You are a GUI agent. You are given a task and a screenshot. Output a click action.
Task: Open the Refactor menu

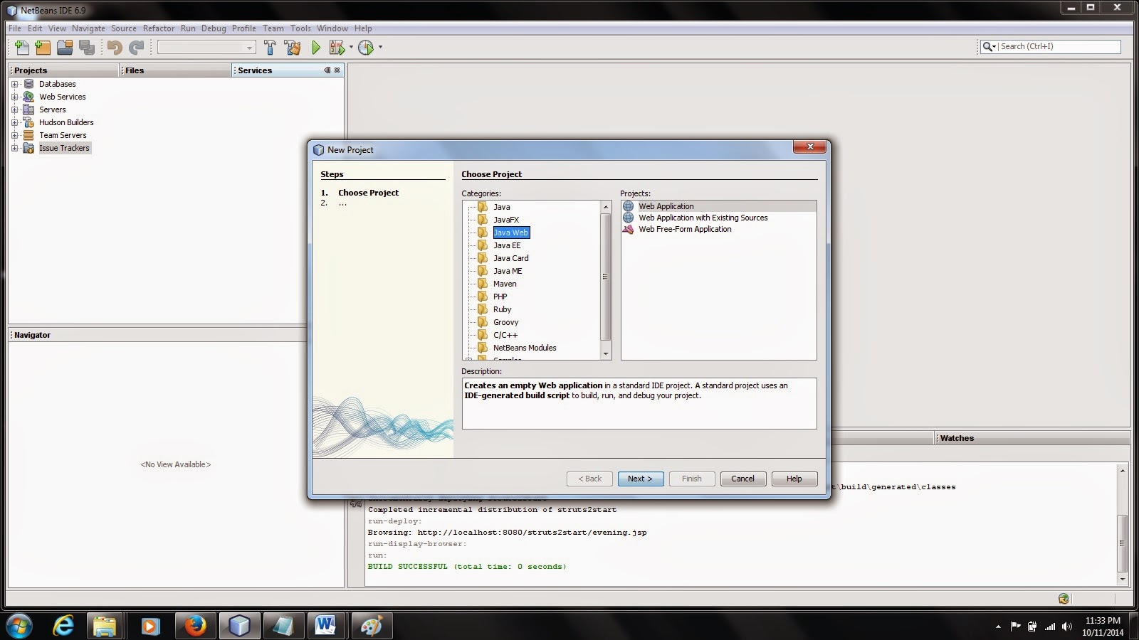[158, 28]
